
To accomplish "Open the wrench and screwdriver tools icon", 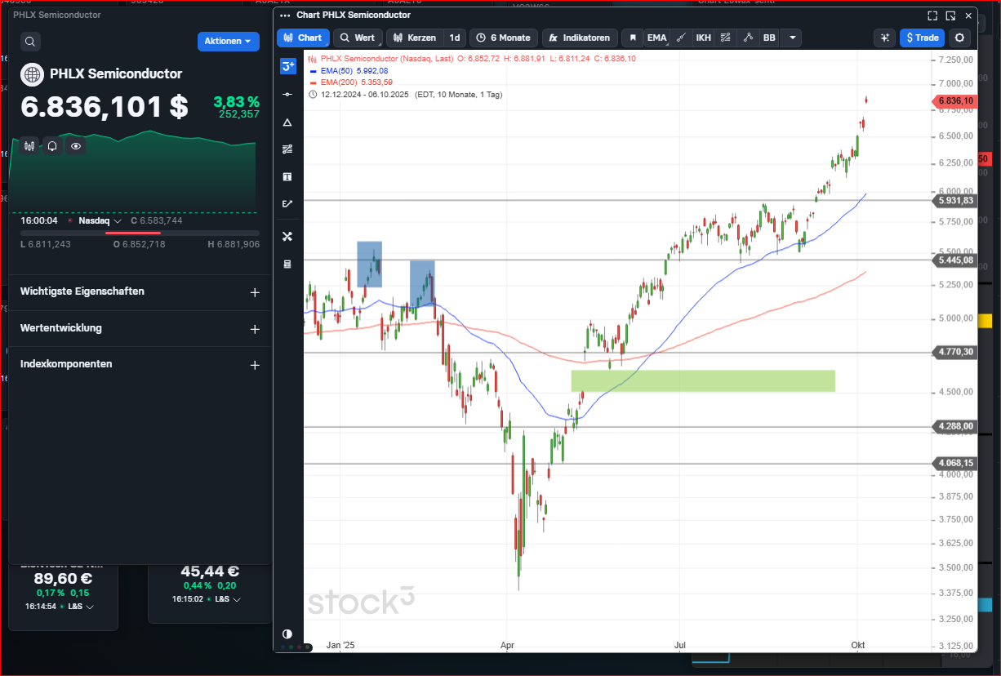I will coord(287,237).
